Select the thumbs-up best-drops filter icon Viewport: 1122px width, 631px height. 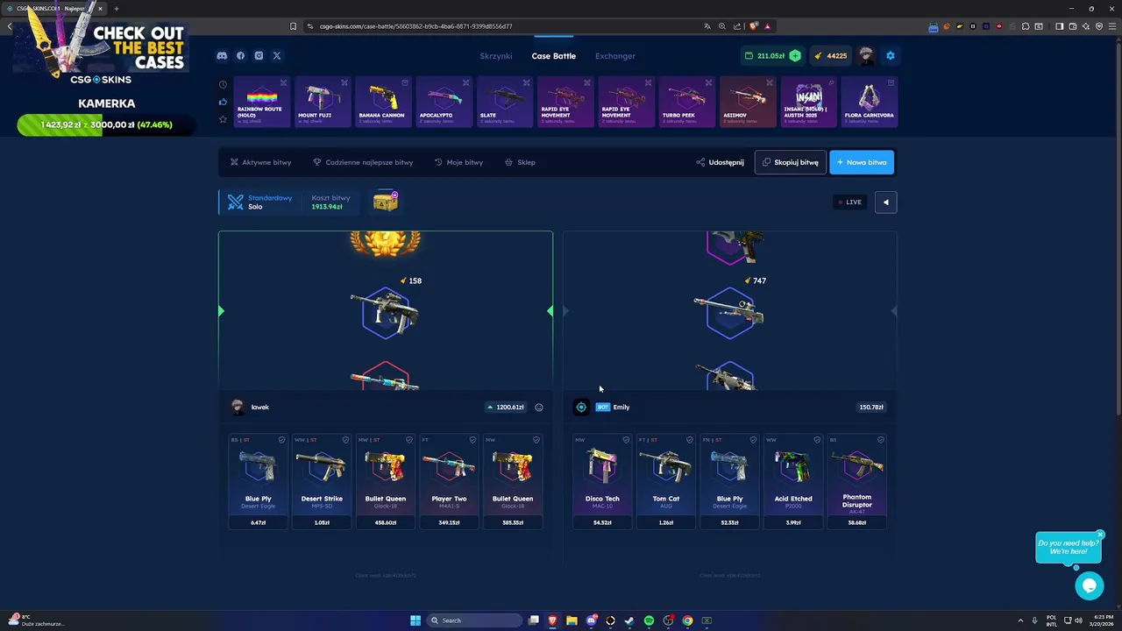point(223,102)
